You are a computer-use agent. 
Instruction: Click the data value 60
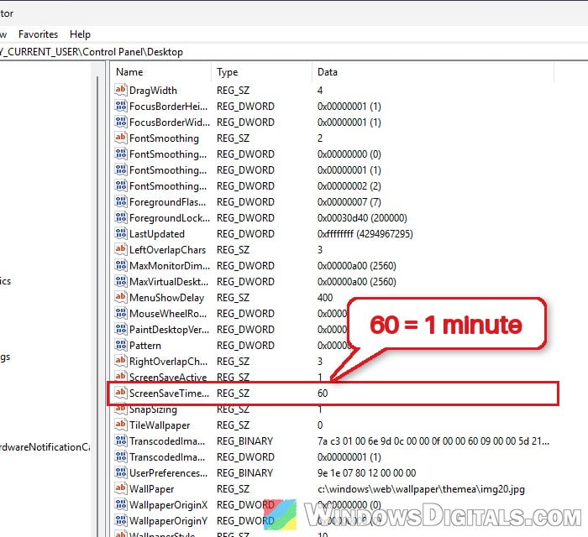tap(322, 394)
